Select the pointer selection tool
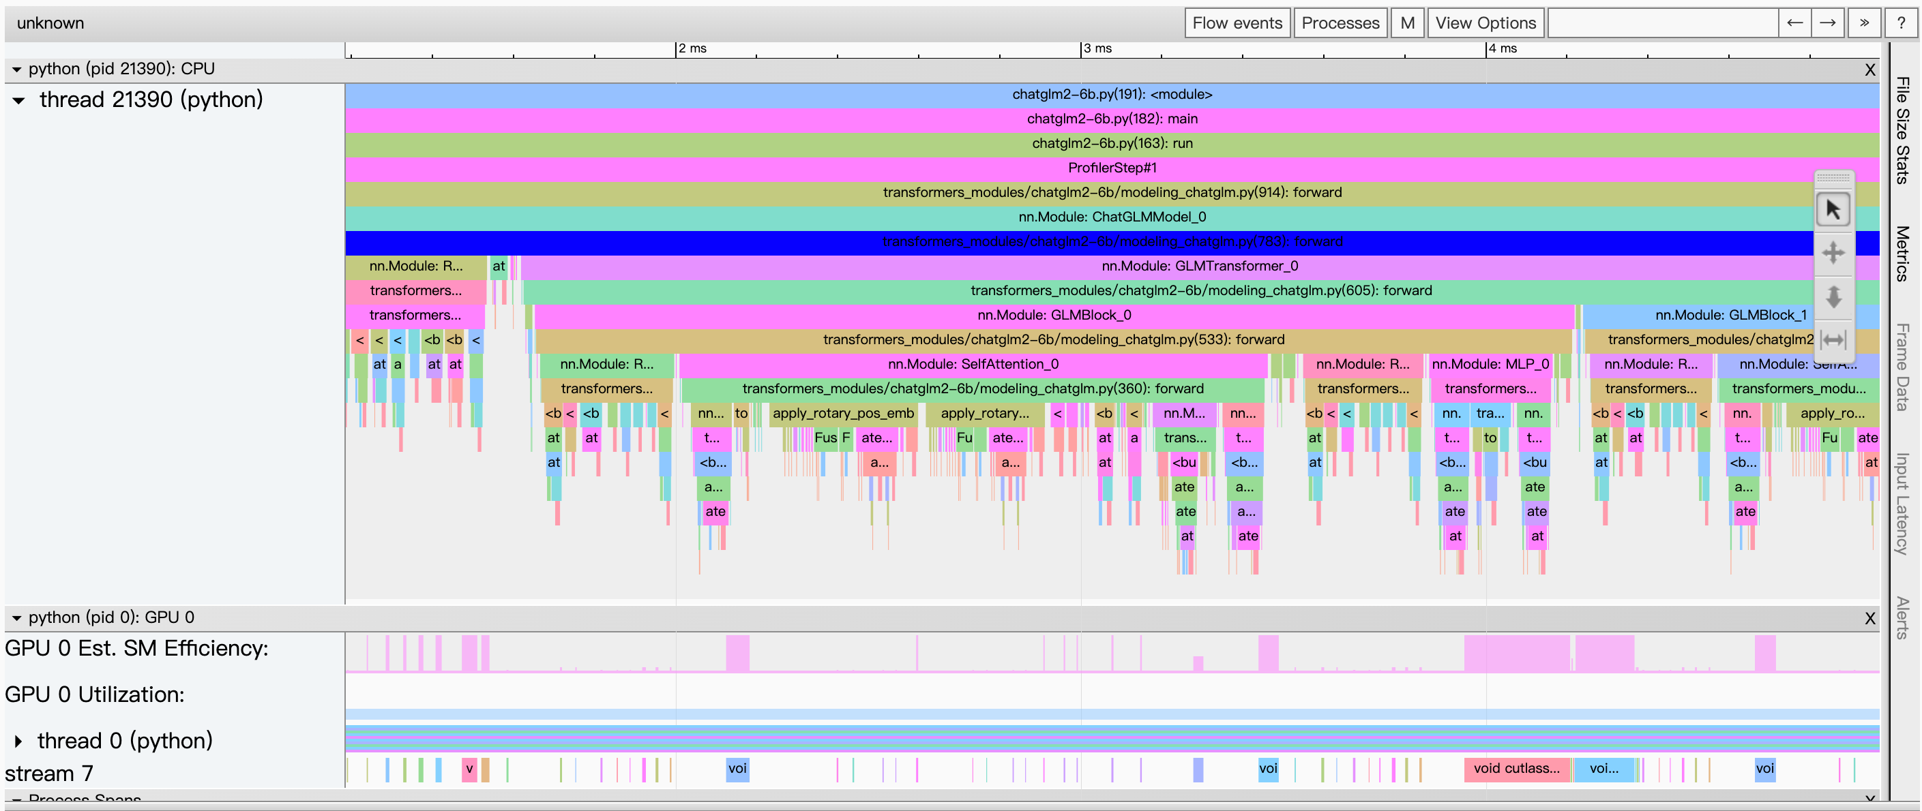The width and height of the screenshot is (1922, 811). point(1833,209)
